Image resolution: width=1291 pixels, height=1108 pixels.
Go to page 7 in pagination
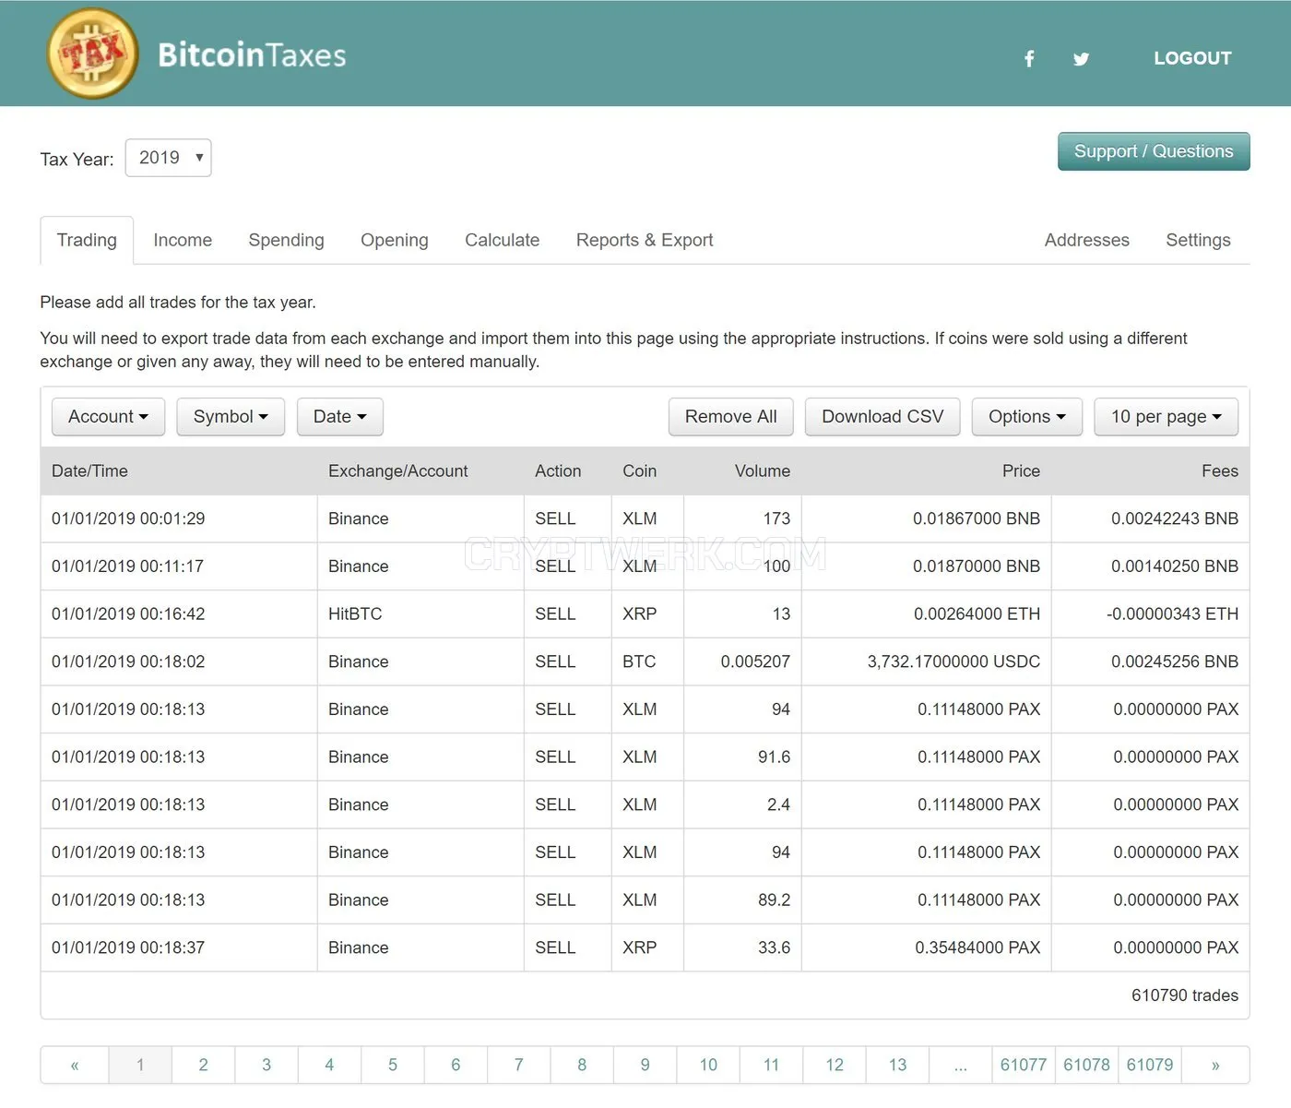pyautogui.click(x=519, y=1065)
